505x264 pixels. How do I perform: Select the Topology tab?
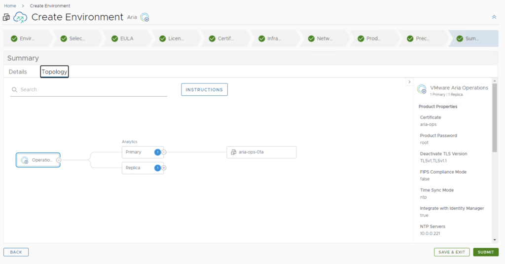[x=54, y=72]
